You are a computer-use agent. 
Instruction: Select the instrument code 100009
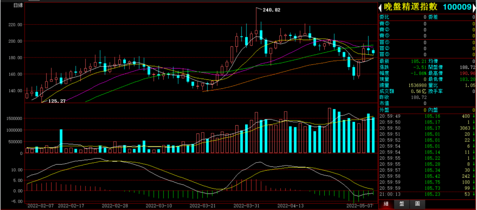(x=457, y=7)
